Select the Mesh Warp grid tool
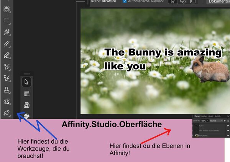This screenshot has width=230, height=162. tap(26, 93)
